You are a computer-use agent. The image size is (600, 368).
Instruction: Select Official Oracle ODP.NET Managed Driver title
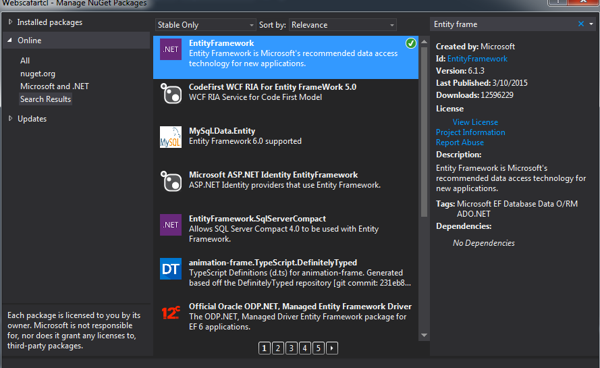(300, 307)
